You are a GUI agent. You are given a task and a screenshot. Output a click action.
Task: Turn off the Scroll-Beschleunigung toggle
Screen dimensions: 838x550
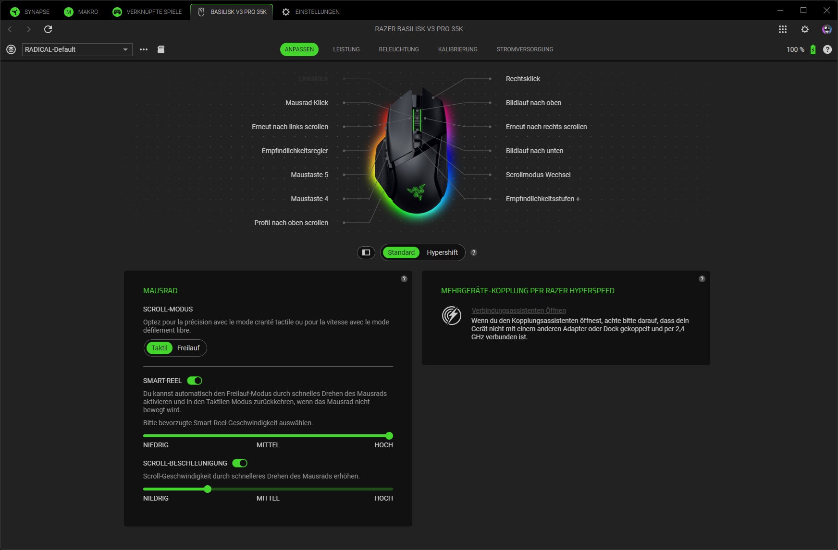coord(240,463)
